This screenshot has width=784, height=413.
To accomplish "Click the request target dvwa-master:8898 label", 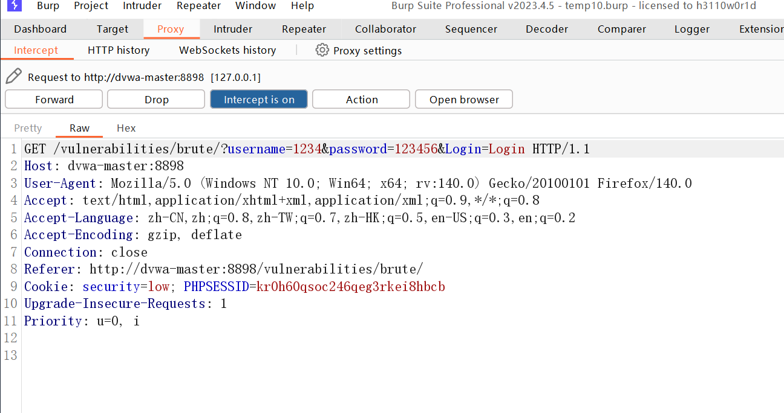I will 144,77.
